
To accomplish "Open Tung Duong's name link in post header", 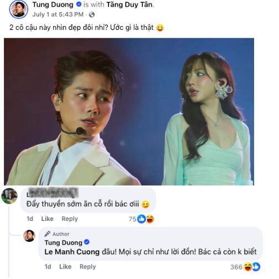I will pyautogui.click(x=53, y=5).
